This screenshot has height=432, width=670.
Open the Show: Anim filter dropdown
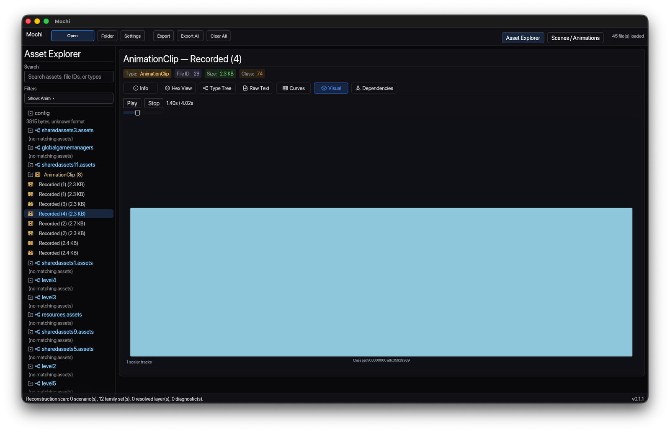pyautogui.click(x=69, y=98)
